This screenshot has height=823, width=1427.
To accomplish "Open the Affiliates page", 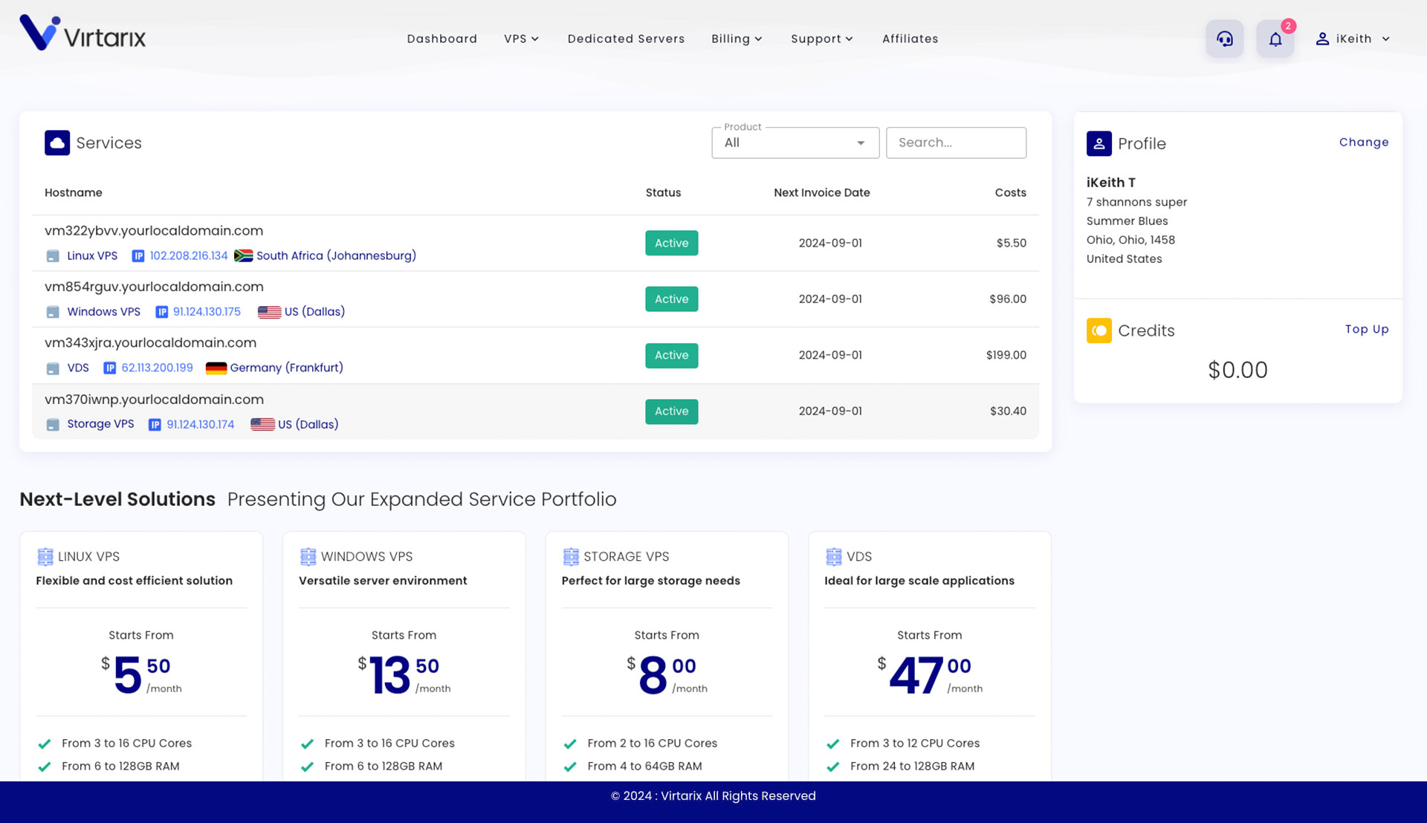I will coord(910,39).
